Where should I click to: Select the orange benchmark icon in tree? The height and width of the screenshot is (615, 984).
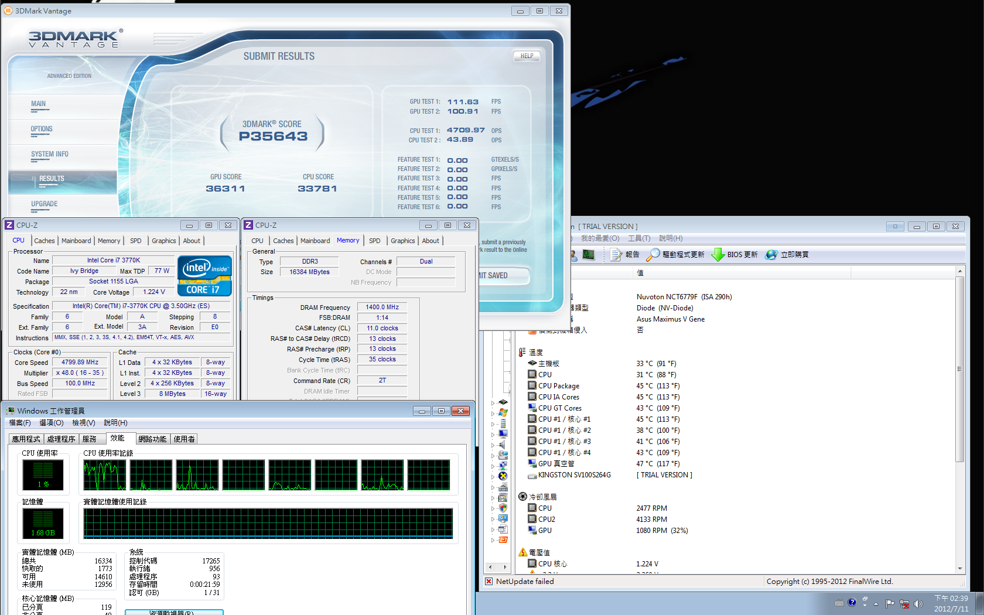[503, 539]
